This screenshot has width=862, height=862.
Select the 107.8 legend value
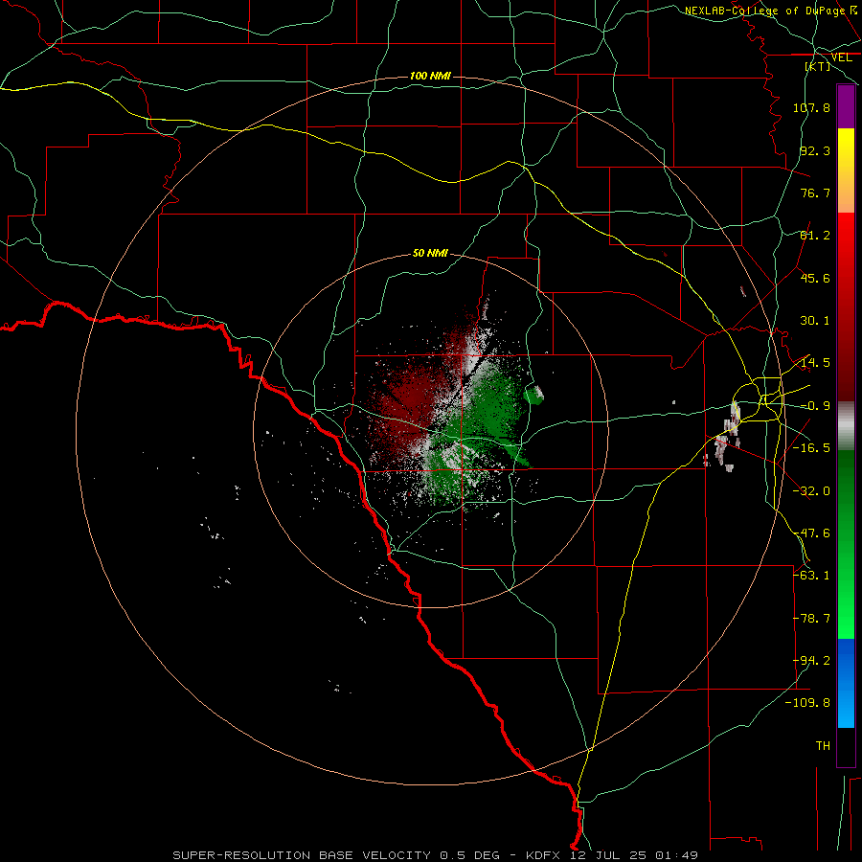(x=811, y=107)
